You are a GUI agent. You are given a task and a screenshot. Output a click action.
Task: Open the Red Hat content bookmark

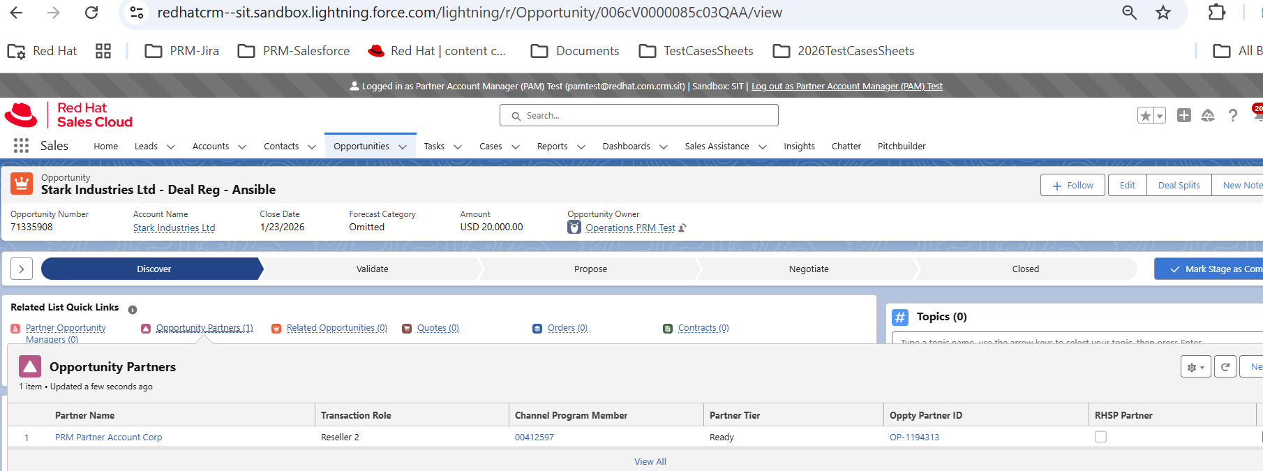point(437,51)
